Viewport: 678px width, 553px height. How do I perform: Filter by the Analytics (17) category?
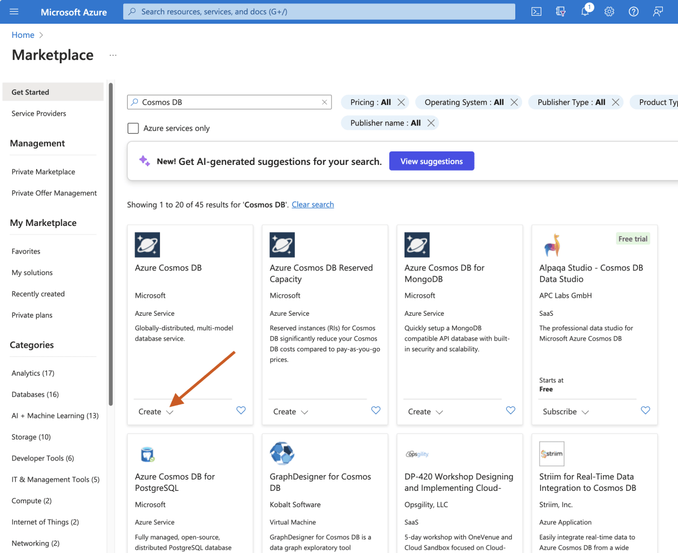coord(33,373)
